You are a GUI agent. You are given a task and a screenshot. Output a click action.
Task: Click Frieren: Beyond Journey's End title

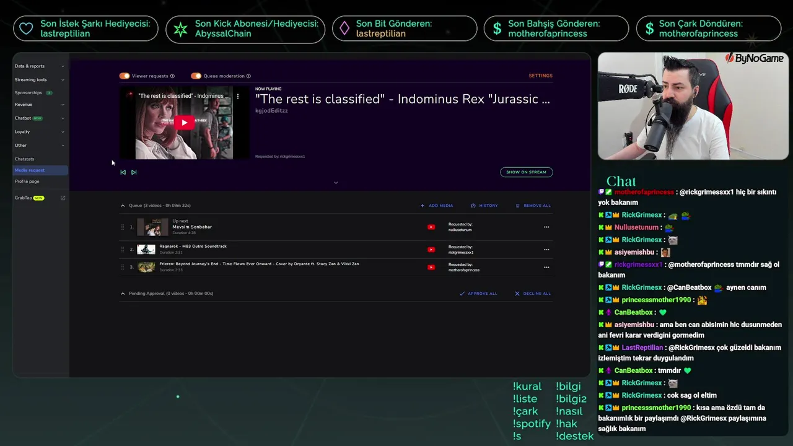click(x=259, y=264)
